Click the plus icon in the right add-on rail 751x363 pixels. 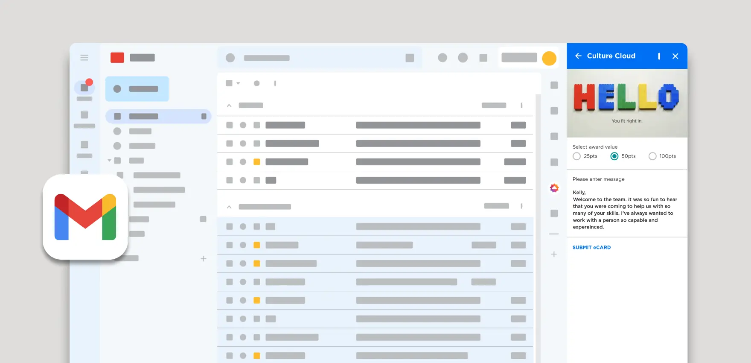click(554, 254)
